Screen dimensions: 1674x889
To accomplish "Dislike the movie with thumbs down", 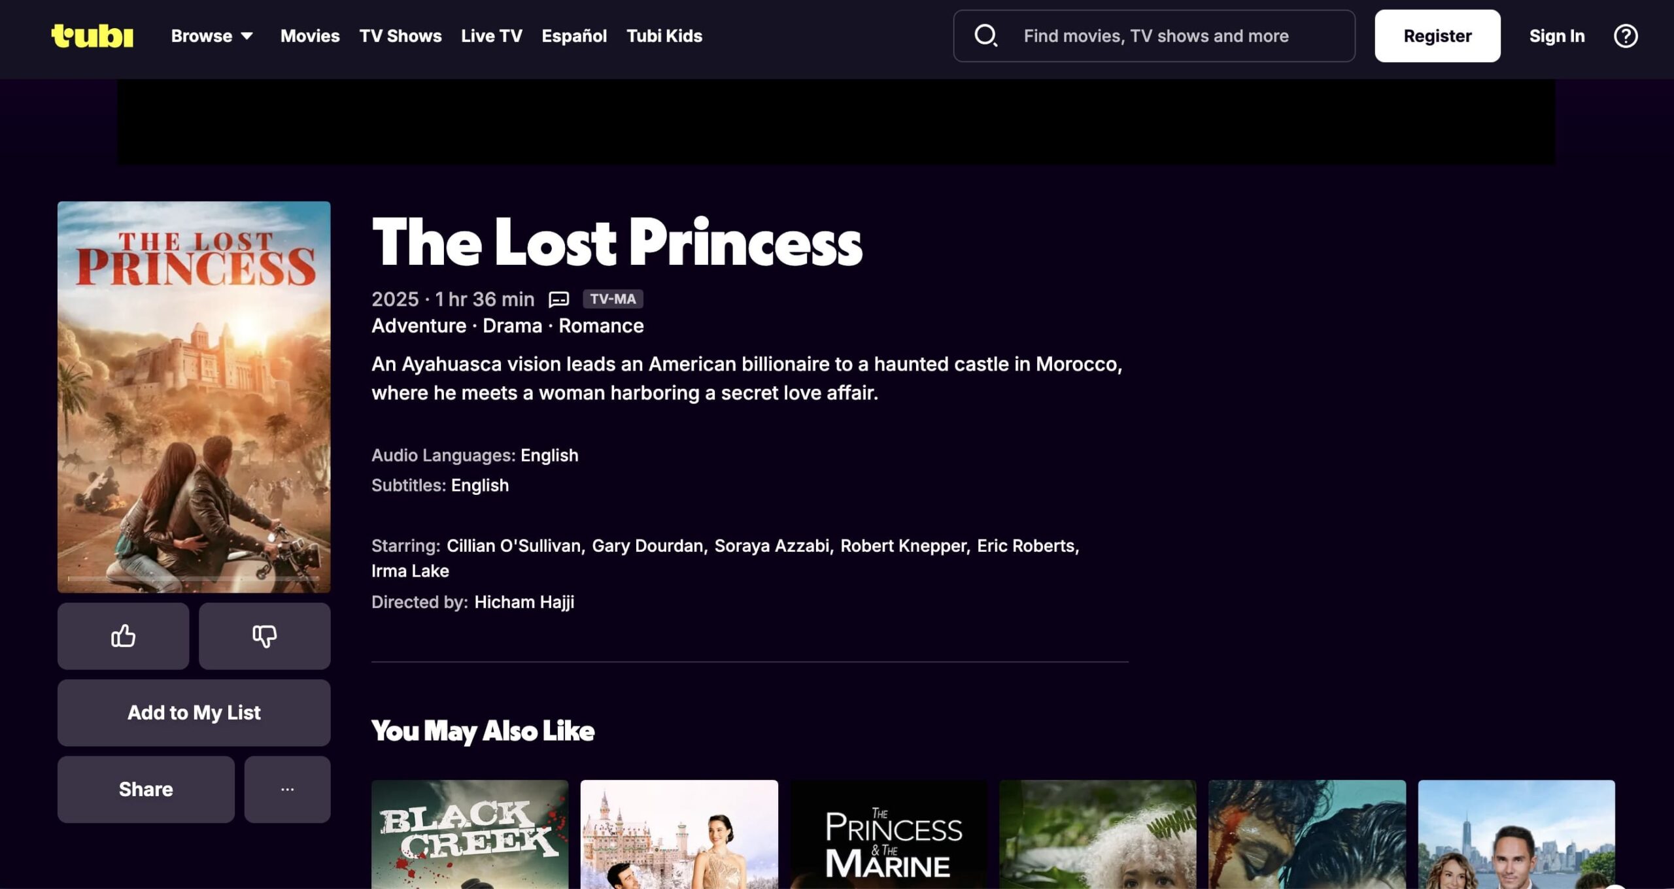I will tap(264, 636).
